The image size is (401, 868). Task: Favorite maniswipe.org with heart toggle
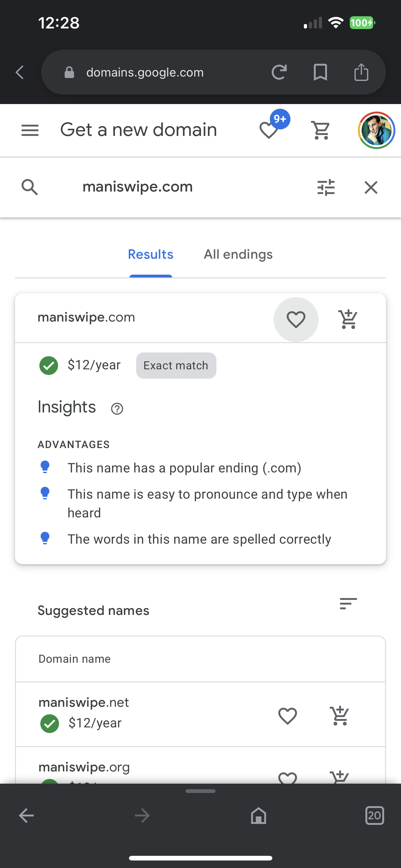pos(288,778)
